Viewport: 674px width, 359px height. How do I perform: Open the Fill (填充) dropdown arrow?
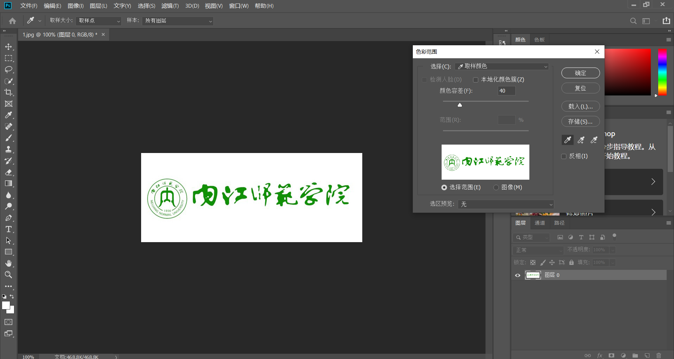(613, 262)
